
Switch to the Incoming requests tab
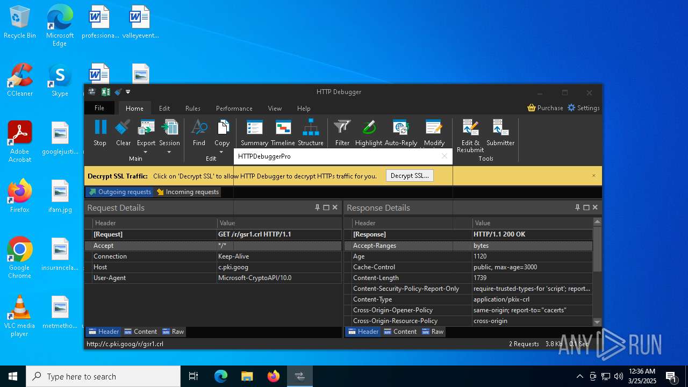point(188,192)
